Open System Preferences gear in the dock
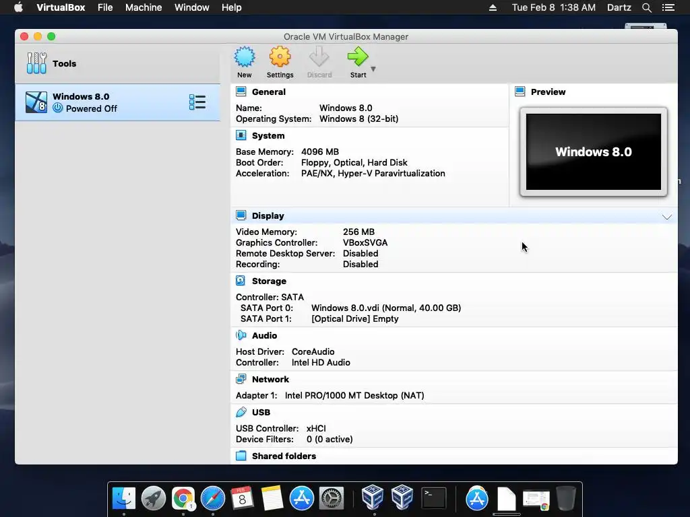This screenshot has width=690, height=517. click(331, 498)
